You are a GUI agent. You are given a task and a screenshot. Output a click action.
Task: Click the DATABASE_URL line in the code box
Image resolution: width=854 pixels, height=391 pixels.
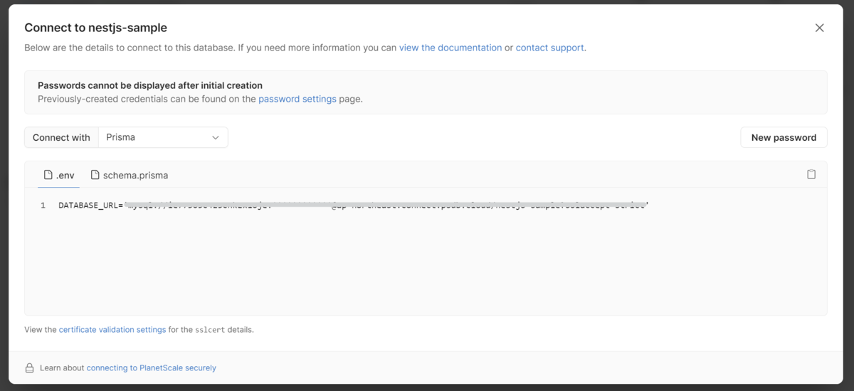(352, 205)
